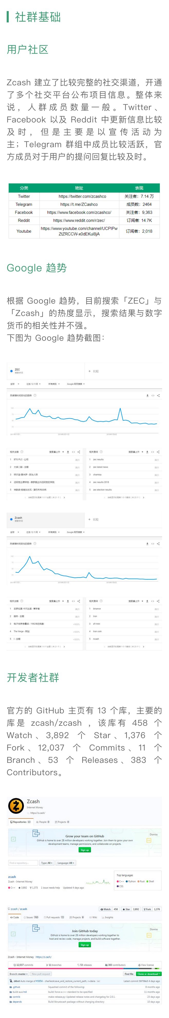
Task: Click the repository language color bar
Action: click(85, 969)
